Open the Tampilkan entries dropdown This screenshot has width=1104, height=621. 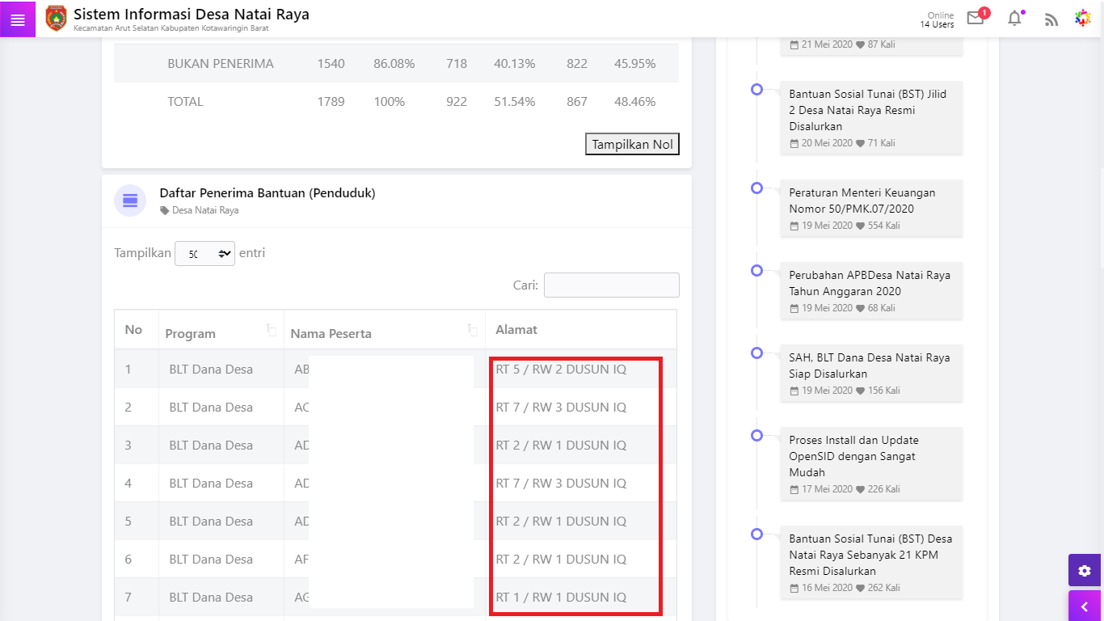[204, 252]
